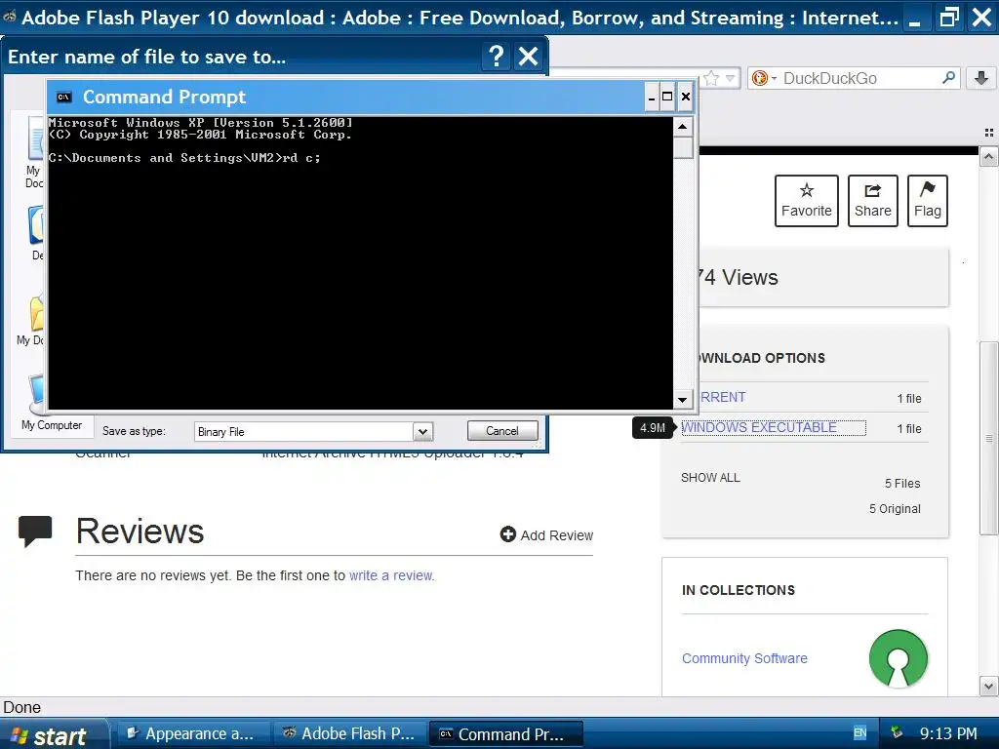The width and height of the screenshot is (999, 749).
Task: Click the bookmark star in the address bar
Action: click(711, 78)
